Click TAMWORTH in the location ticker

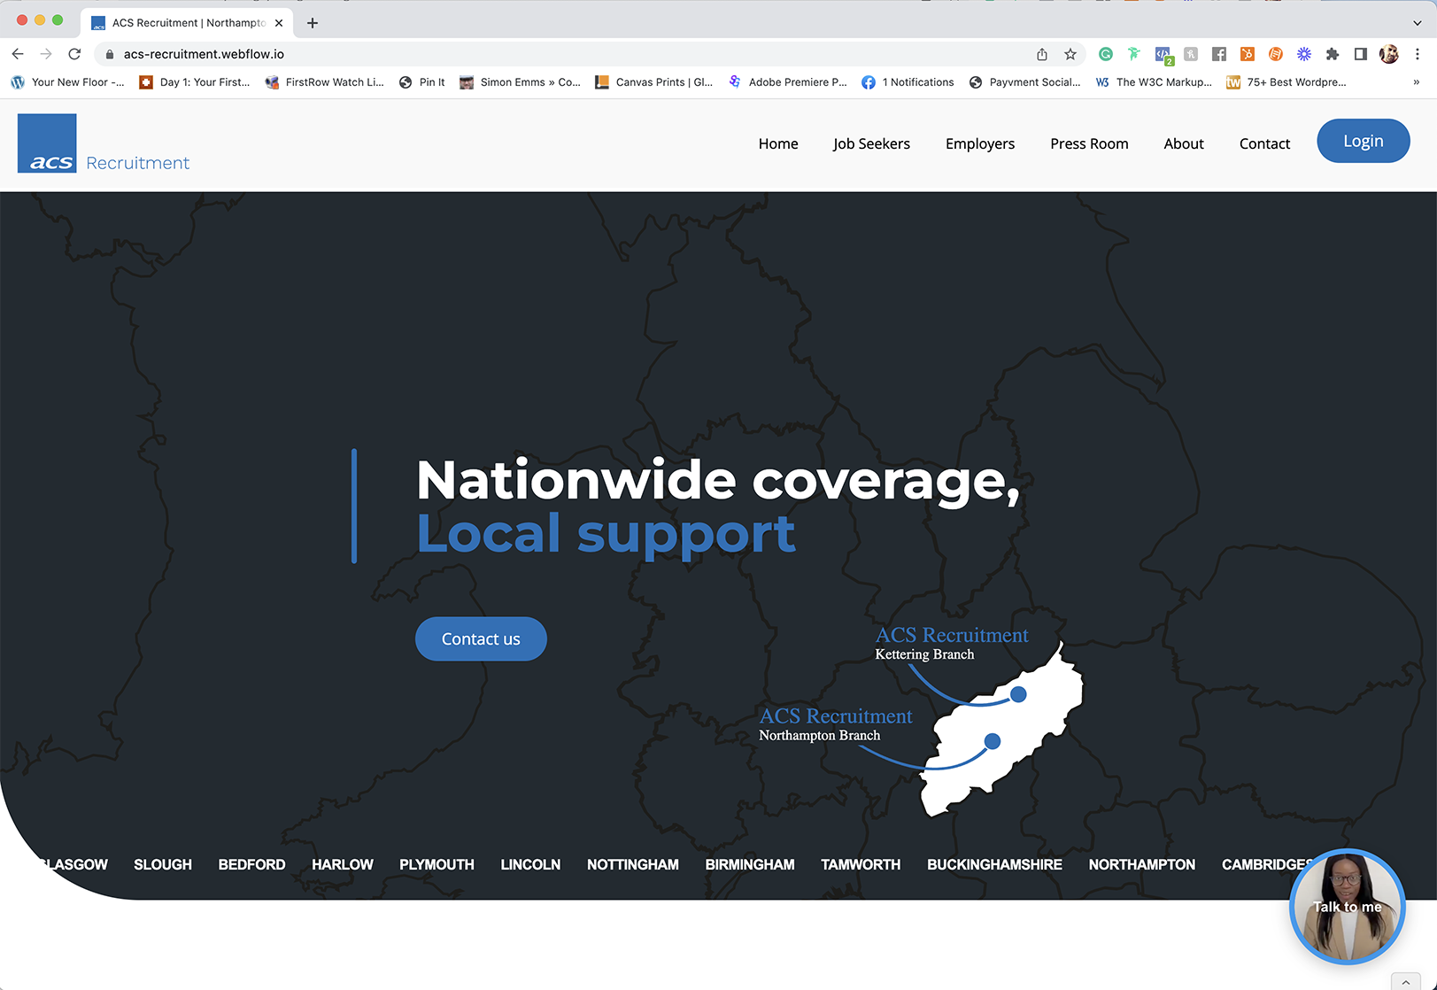point(861,864)
